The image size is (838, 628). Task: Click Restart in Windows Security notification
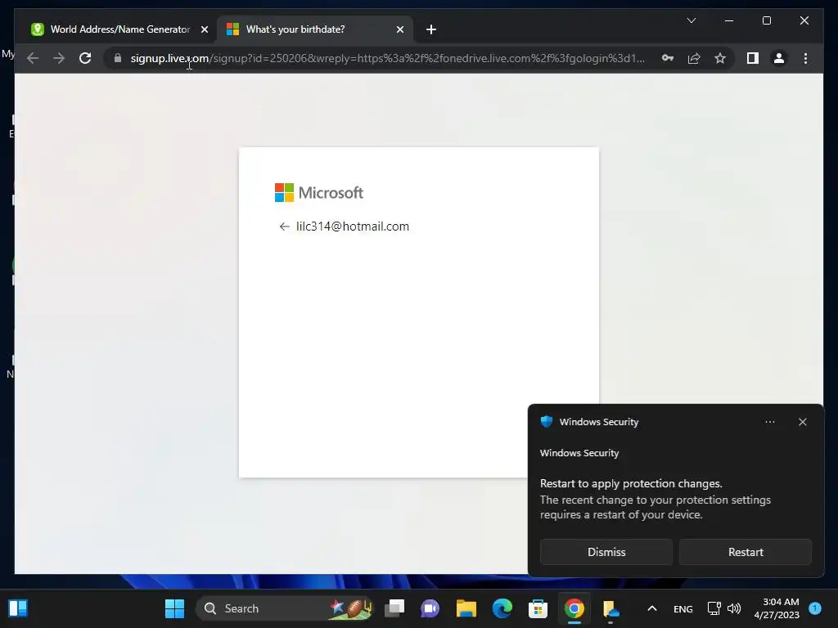pyautogui.click(x=745, y=552)
